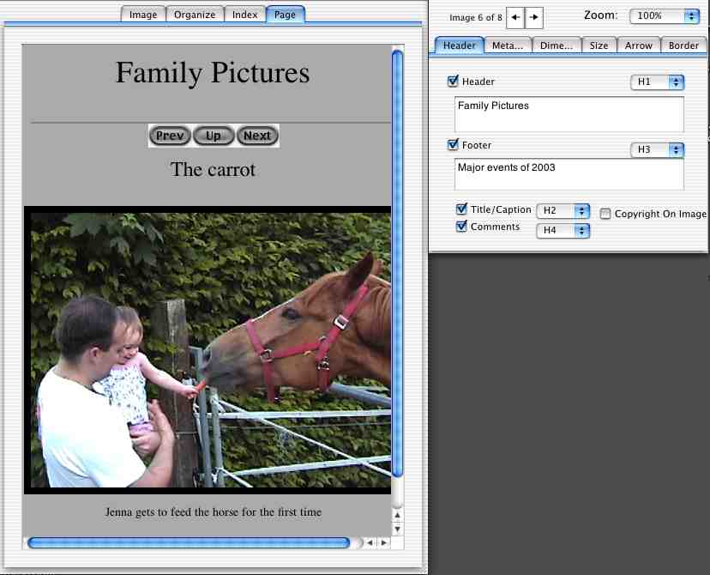The image size is (710, 575).
Task: Select the Index tab
Action: [x=244, y=15]
